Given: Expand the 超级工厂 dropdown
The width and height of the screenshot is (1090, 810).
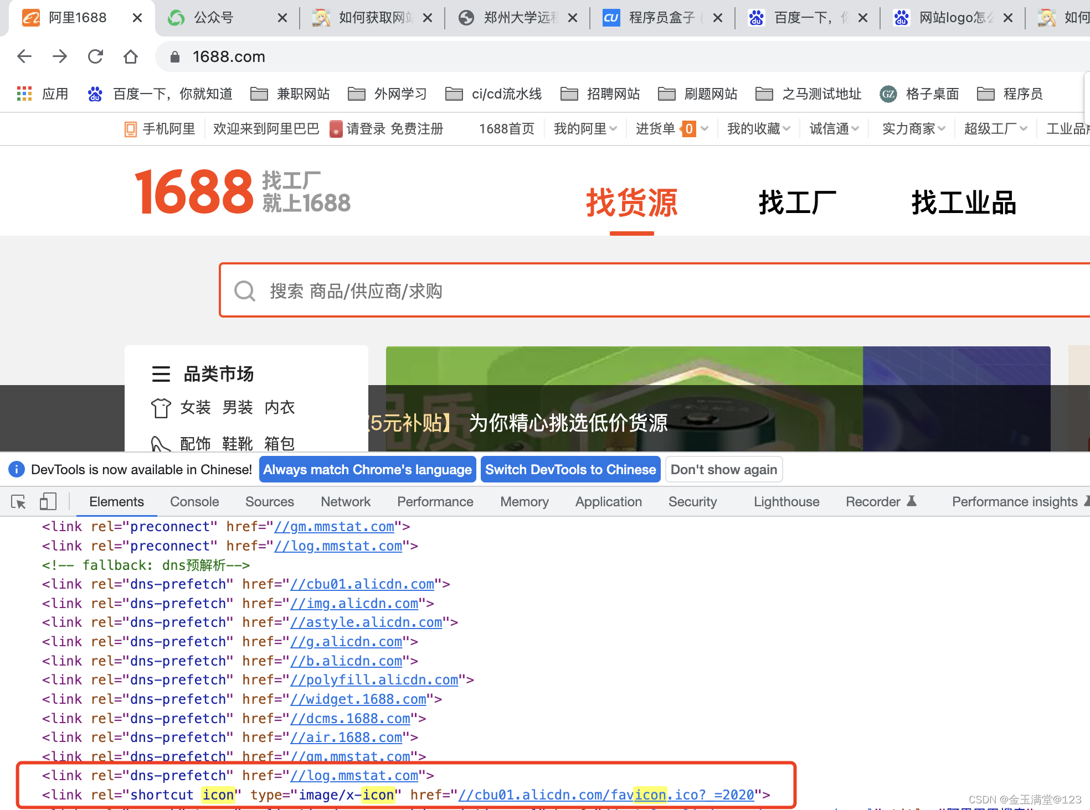Looking at the screenshot, I should 996,129.
